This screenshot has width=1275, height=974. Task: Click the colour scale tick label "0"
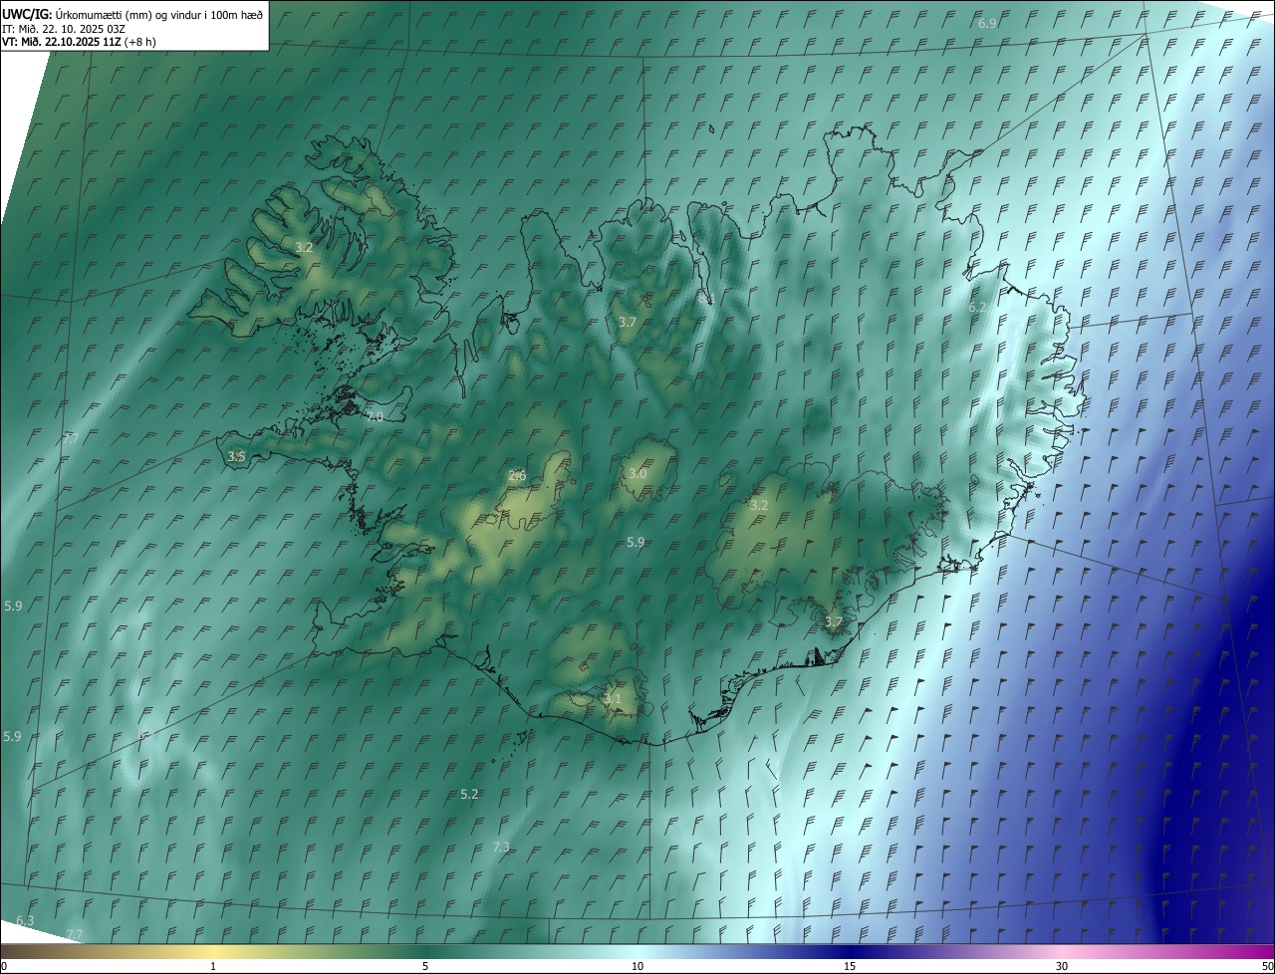(x=4, y=966)
